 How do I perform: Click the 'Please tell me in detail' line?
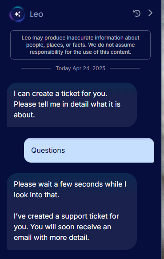(x=67, y=104)
